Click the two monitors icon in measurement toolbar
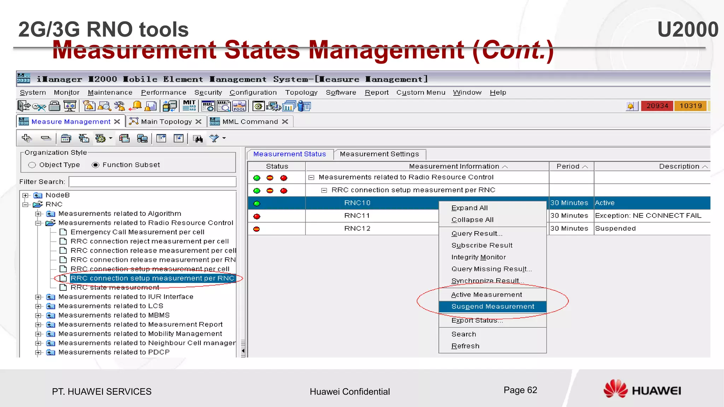Image resolution: width=724 pixels, height=407 pixels. (142, 138)
